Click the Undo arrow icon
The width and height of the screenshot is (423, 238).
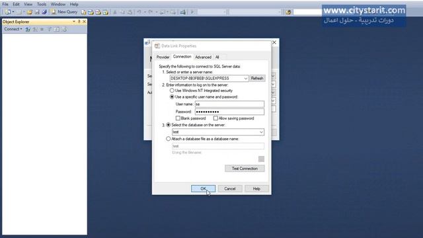point(139,12)
